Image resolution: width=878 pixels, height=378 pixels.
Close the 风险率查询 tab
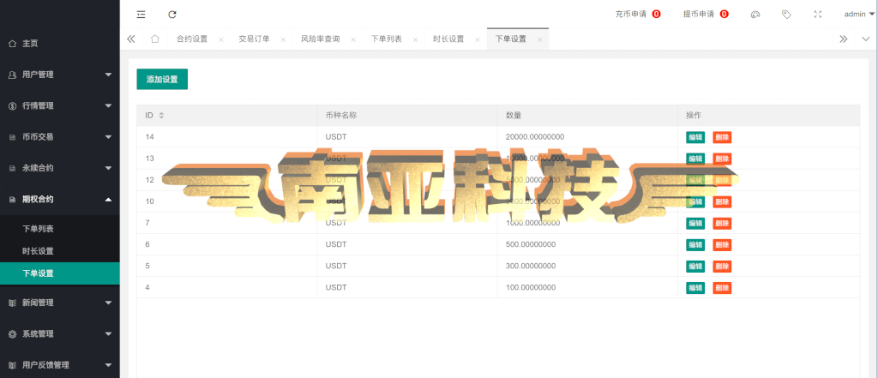pyautogui.click(x=352, y=39)
